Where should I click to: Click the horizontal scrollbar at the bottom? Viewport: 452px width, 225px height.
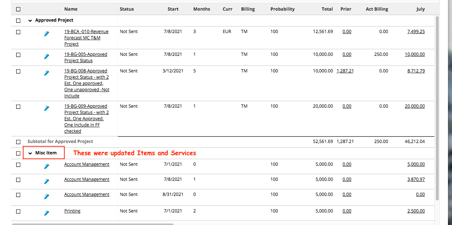click(x=93, y=224)
